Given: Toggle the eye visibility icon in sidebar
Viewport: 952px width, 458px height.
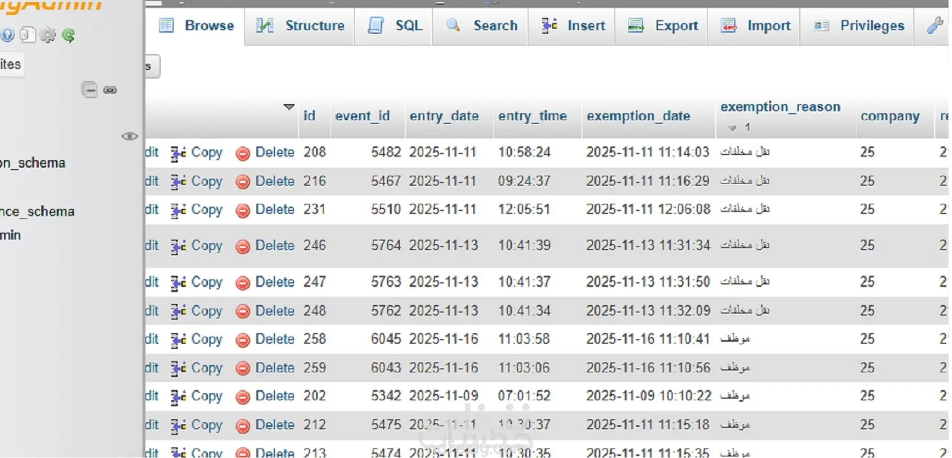Looking at the screenshot, I should click(130, 136).
